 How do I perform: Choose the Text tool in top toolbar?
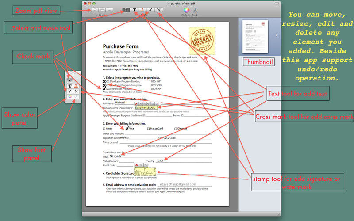135,9
